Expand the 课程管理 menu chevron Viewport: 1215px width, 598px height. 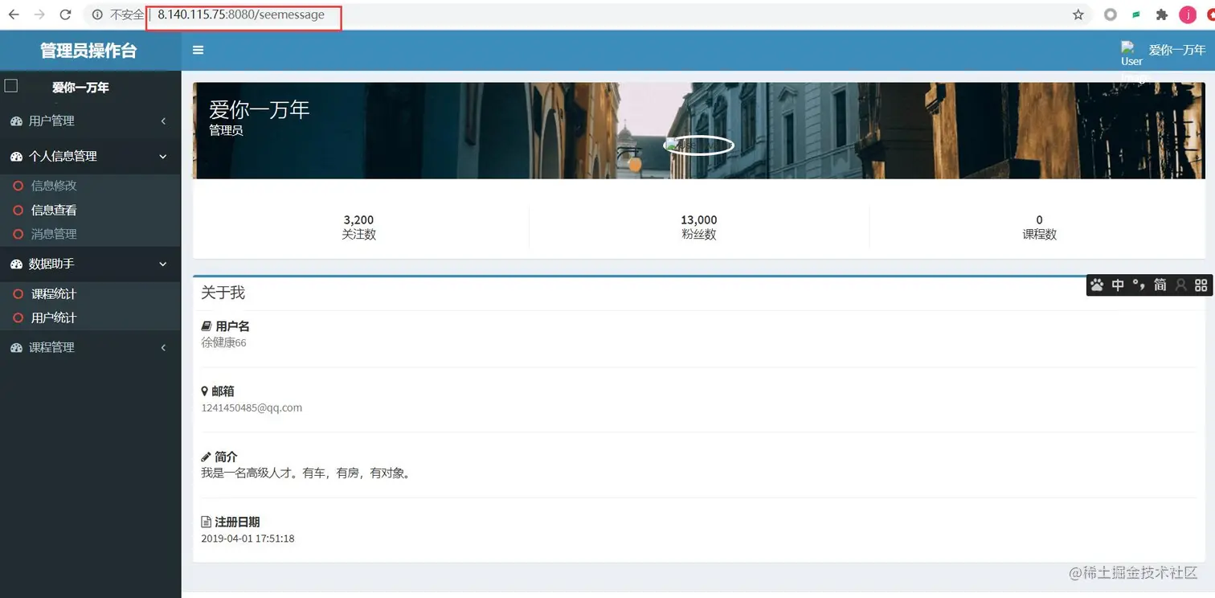click(x=163, y=347)
